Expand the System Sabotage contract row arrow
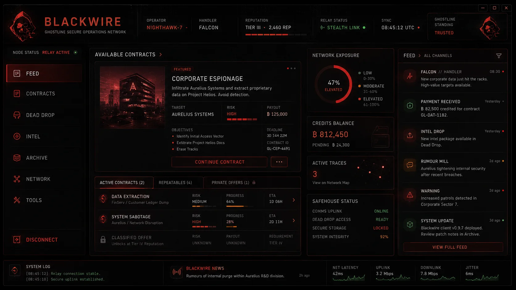 point(294,220)
